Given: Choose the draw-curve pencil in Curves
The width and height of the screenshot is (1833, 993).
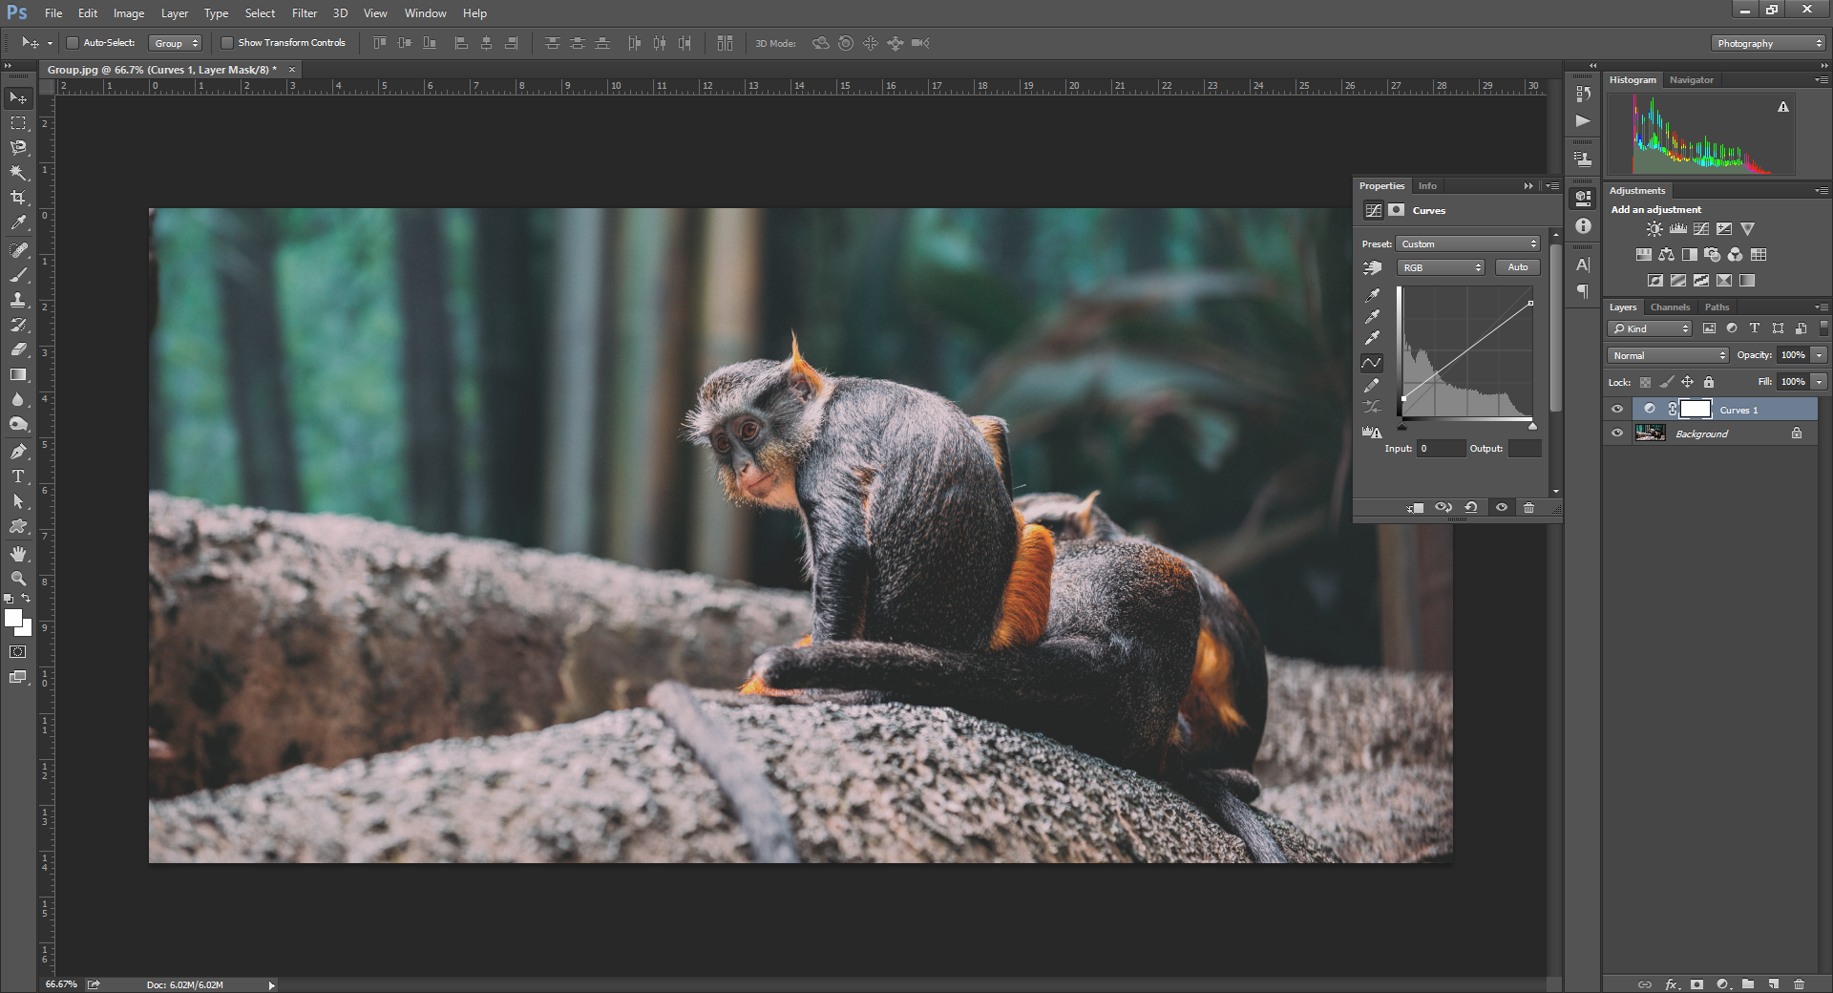Looking at the screenshot, I should coord(1372,385).
